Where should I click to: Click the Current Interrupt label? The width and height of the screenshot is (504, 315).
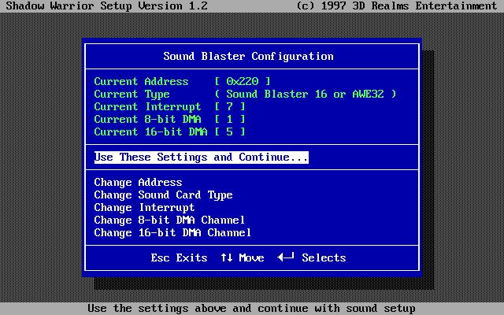(147, 107)
